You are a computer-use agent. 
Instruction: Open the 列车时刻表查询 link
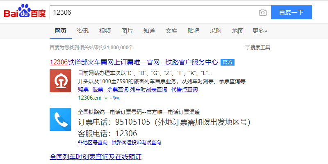[148, 90]
